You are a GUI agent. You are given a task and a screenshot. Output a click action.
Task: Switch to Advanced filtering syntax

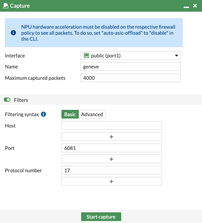click(x=92, y=114)
